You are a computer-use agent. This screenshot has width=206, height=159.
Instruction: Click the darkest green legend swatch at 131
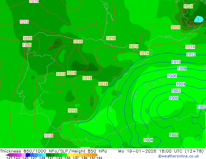click(x=48, y=155)
